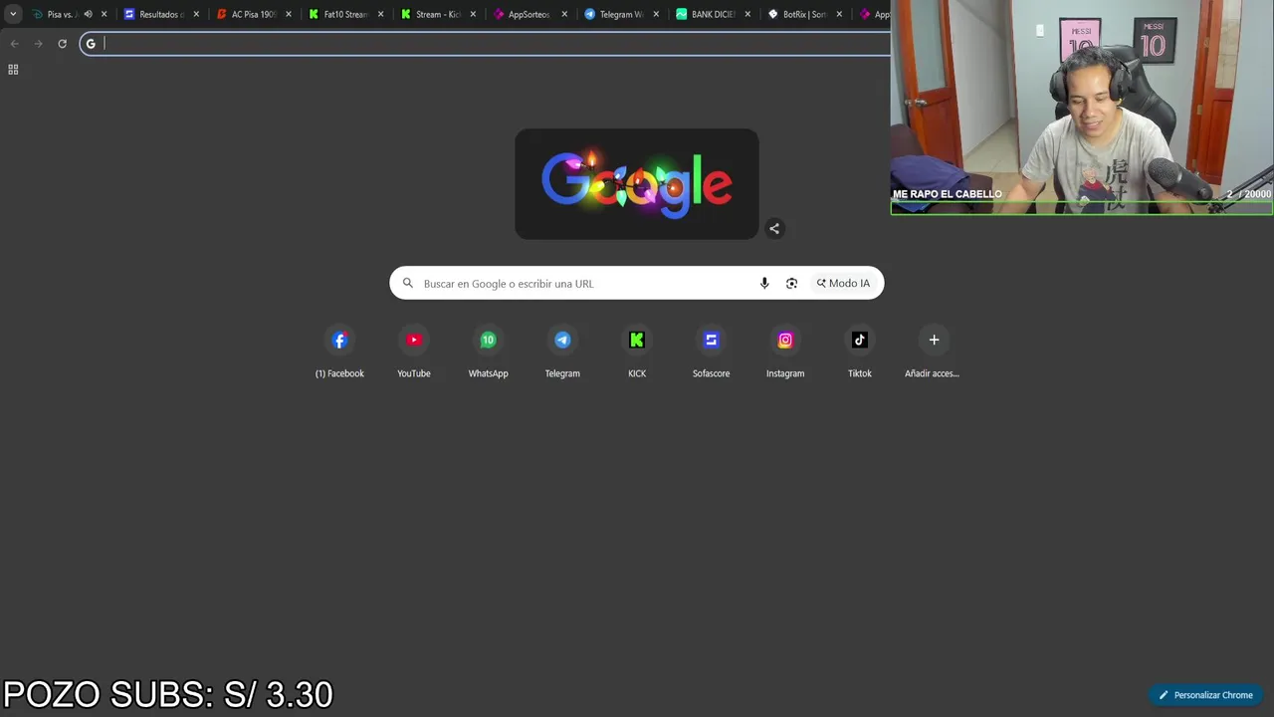Close the BotRix tab
This screenshot has height=717, width=1274.
coord(839,14)
